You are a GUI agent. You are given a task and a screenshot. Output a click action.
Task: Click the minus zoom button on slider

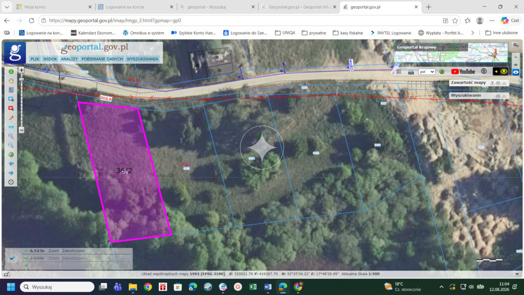(x=21, y=130)
